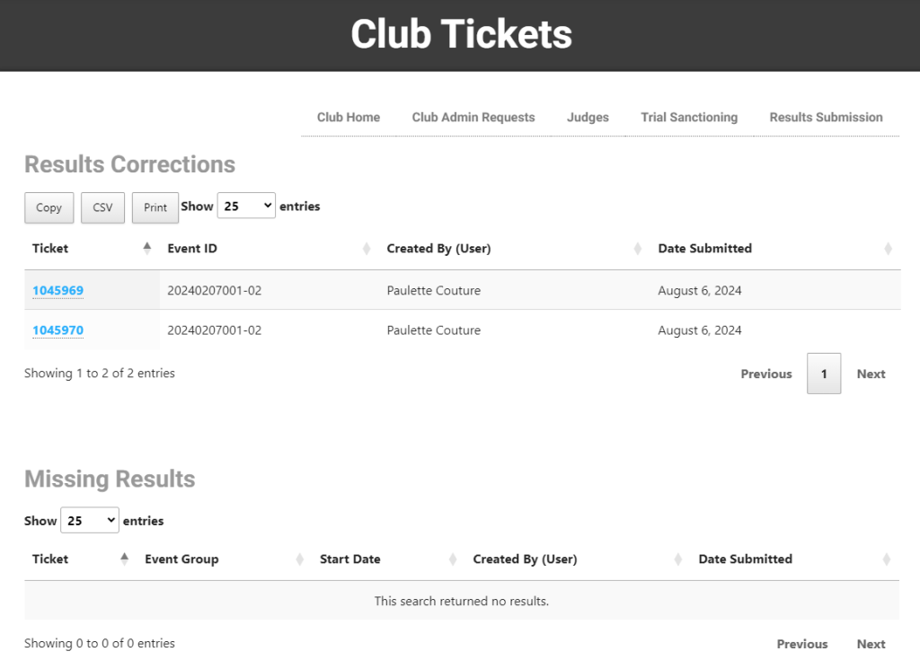Image resolution: width=920 pixels, height=669 pixels.
Task: Open ticket 1045969 link
Action: click(57, 291)
